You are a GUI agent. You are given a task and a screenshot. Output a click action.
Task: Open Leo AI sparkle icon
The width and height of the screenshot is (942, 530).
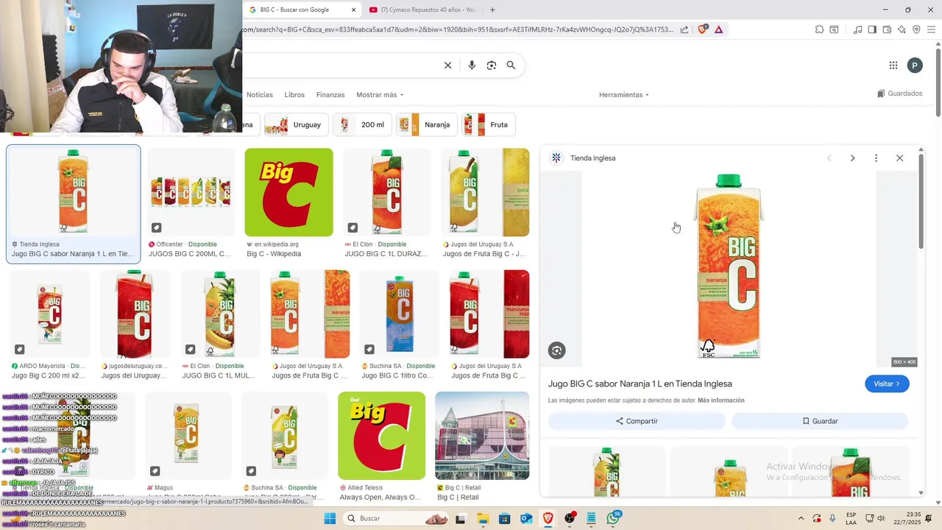pyautogui.click(x=902, y=29)
